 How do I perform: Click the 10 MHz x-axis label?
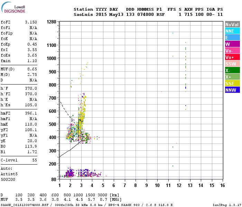pos(157,185)
